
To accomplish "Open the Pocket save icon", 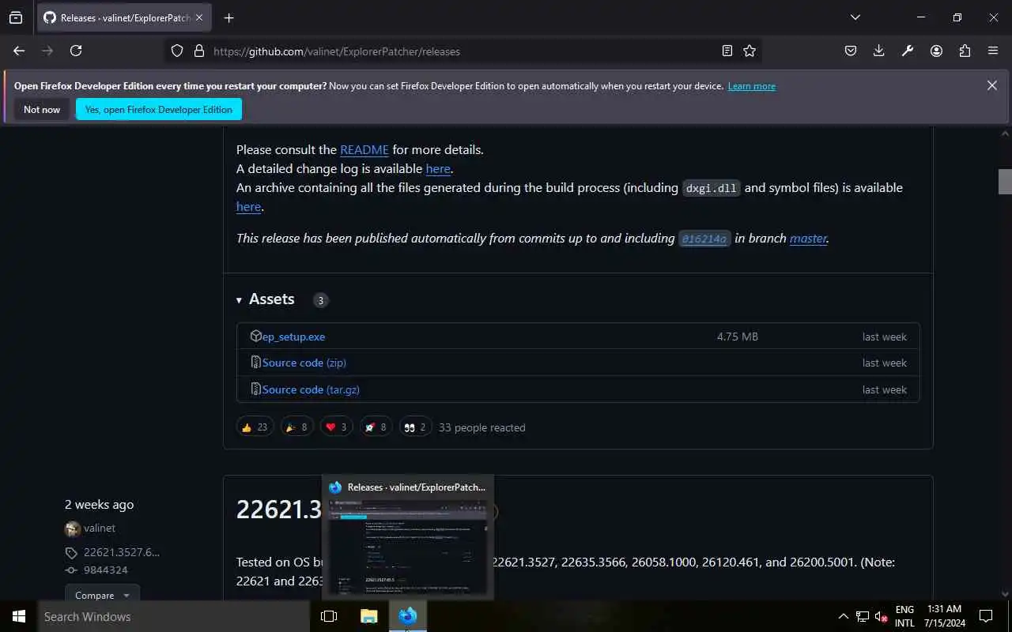I will (x=851, y=51).
